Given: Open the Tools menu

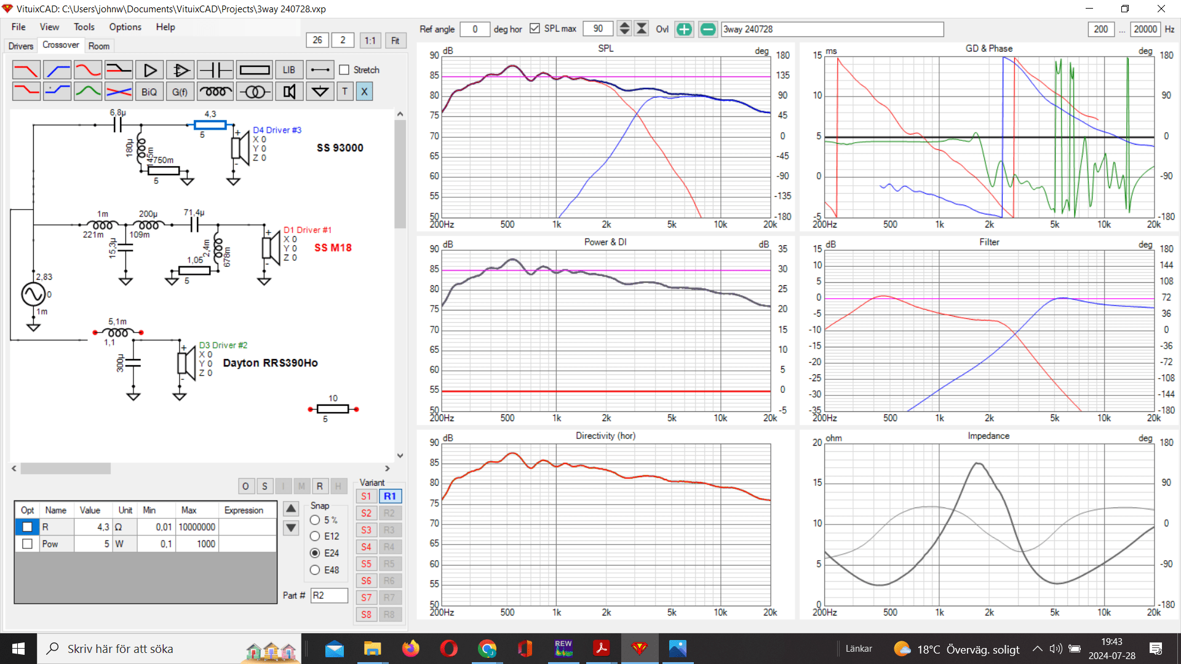Looking at the screenshot, I should [x=84, y=27].
